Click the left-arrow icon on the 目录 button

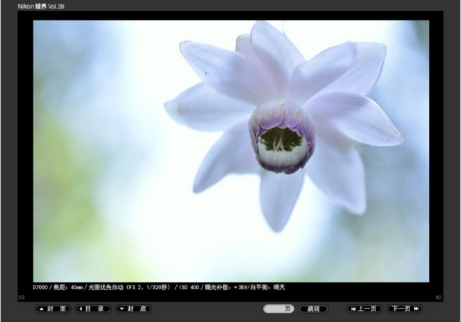point(81,309)
